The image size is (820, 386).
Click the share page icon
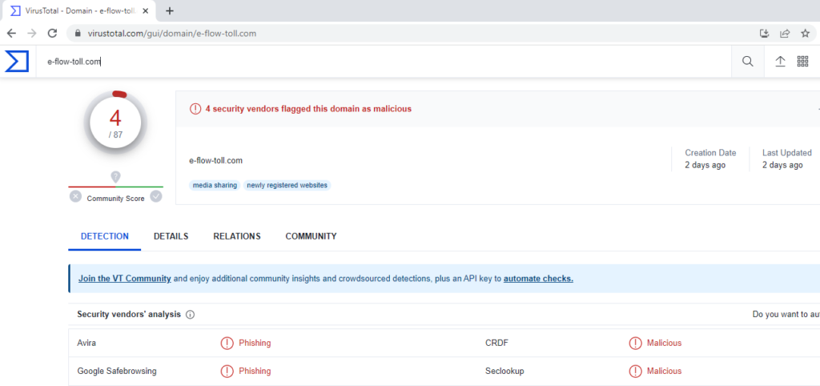point(785,34)
